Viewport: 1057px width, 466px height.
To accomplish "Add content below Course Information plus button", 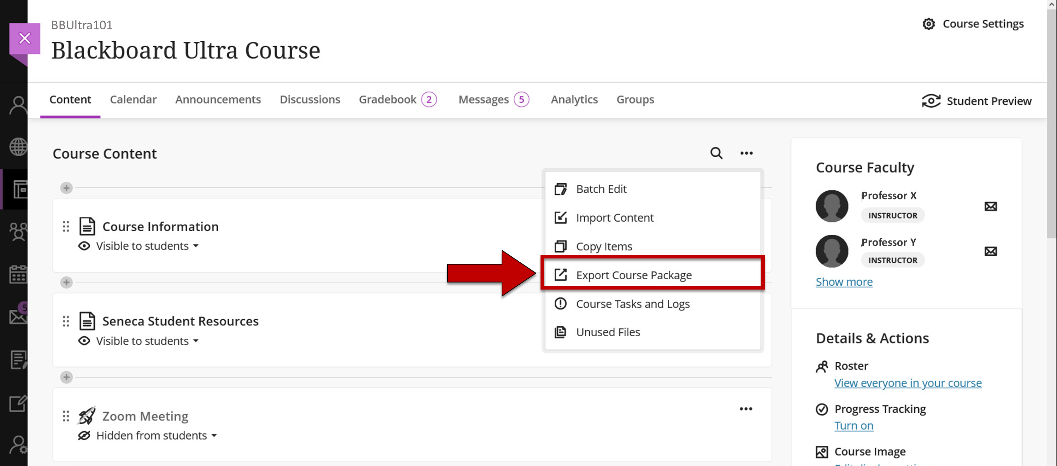I will (x=66, y=282).
